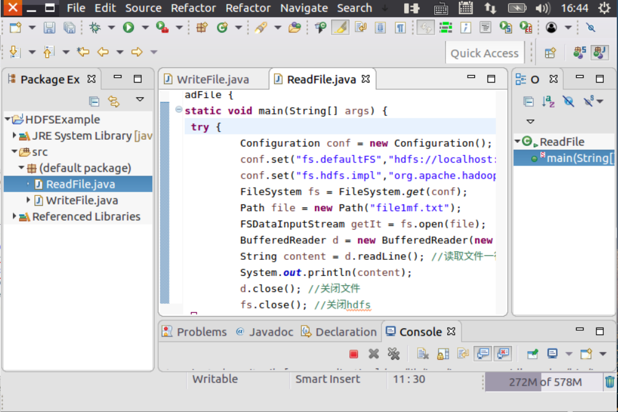Open the Navigate menu
The image size is (618, 412).
[304, 8]
